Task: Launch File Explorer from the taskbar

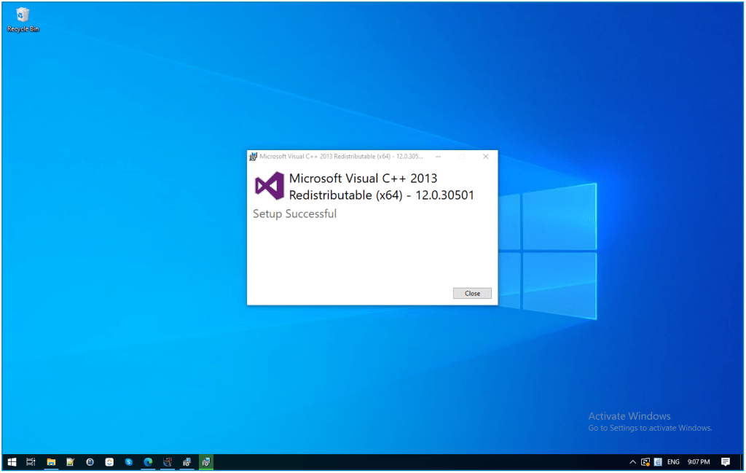Action: tap(51, 461)
